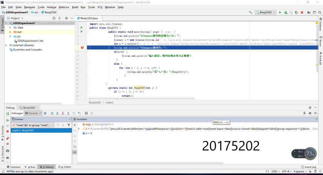Screen dimensions: 323x175
Task: Open Debug panel settings gear
Action: pos(310,107)
